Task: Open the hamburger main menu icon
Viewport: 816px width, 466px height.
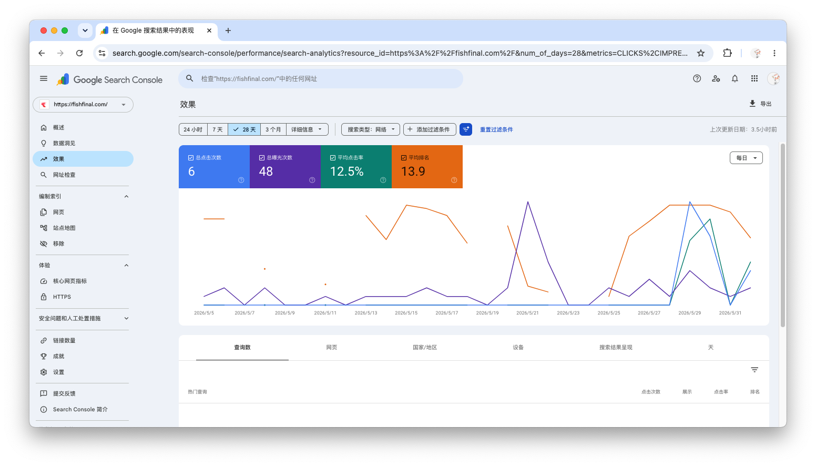Action: point(44,79)
